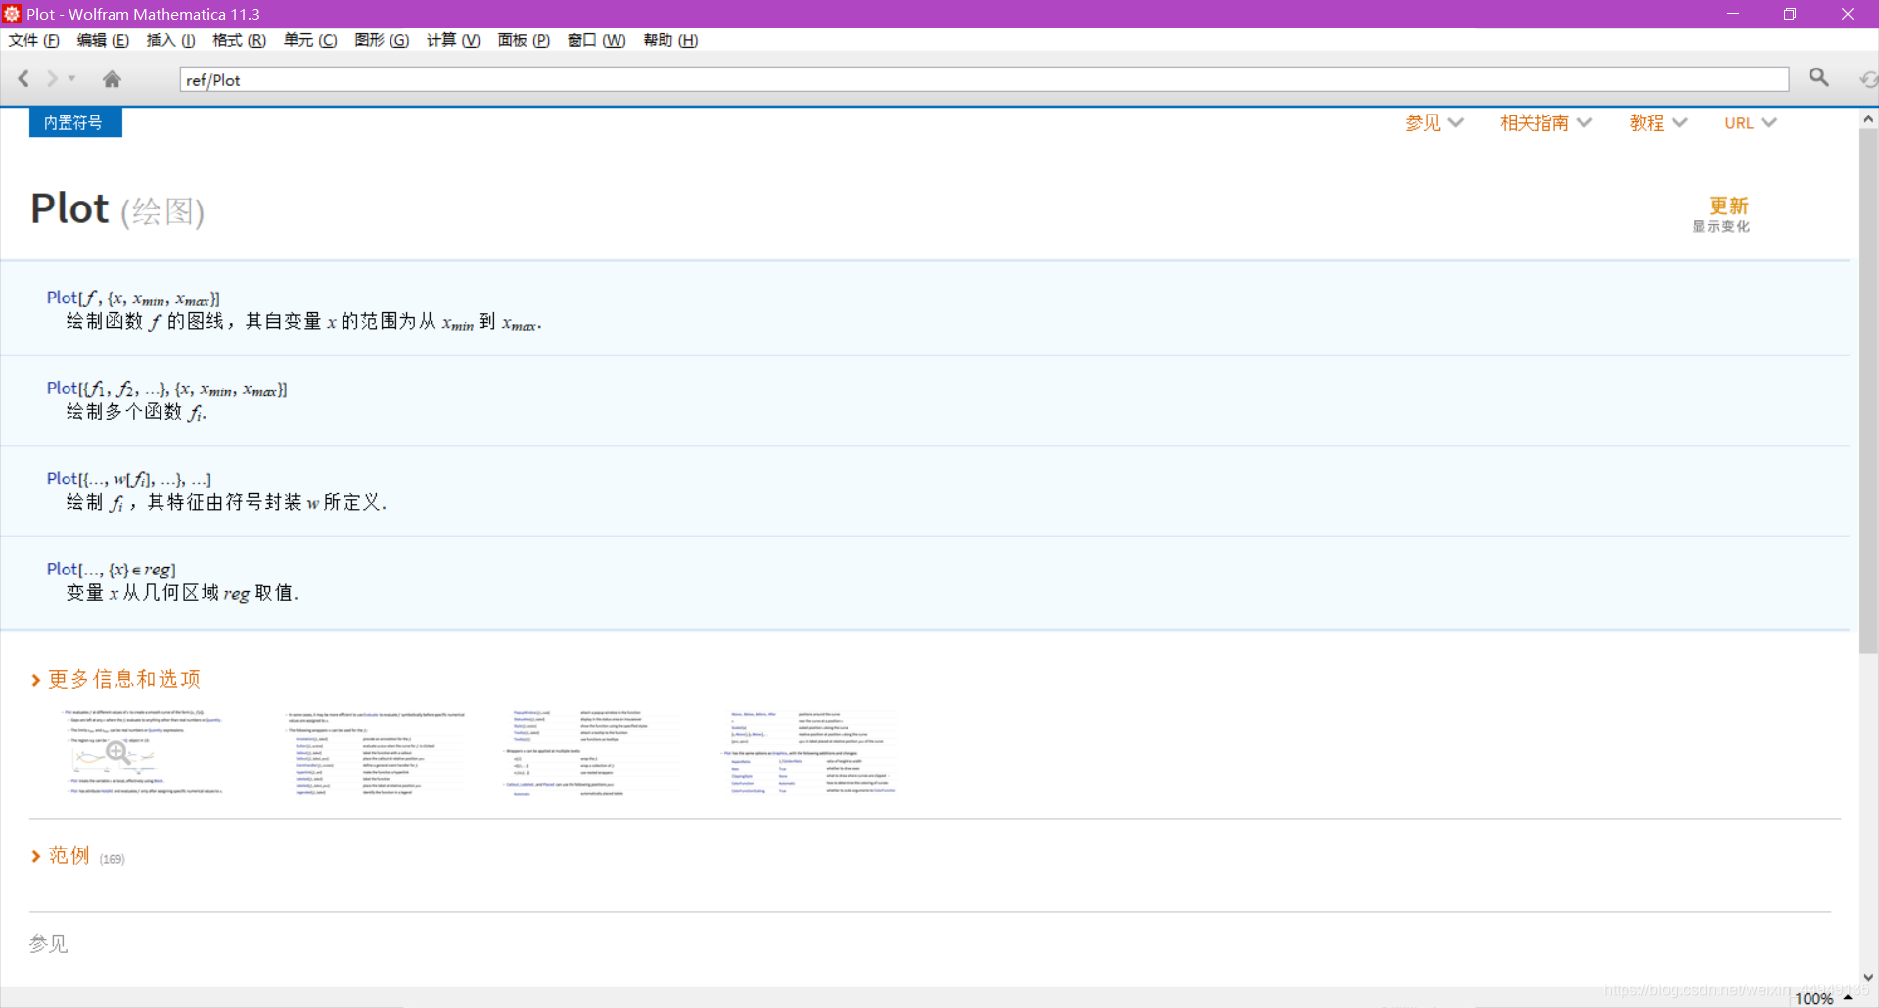Image resolution: width=1879 pixels, height=1008 pixels.
Task: Click 更新 显示变化 button
Action: pos(1722,213)
